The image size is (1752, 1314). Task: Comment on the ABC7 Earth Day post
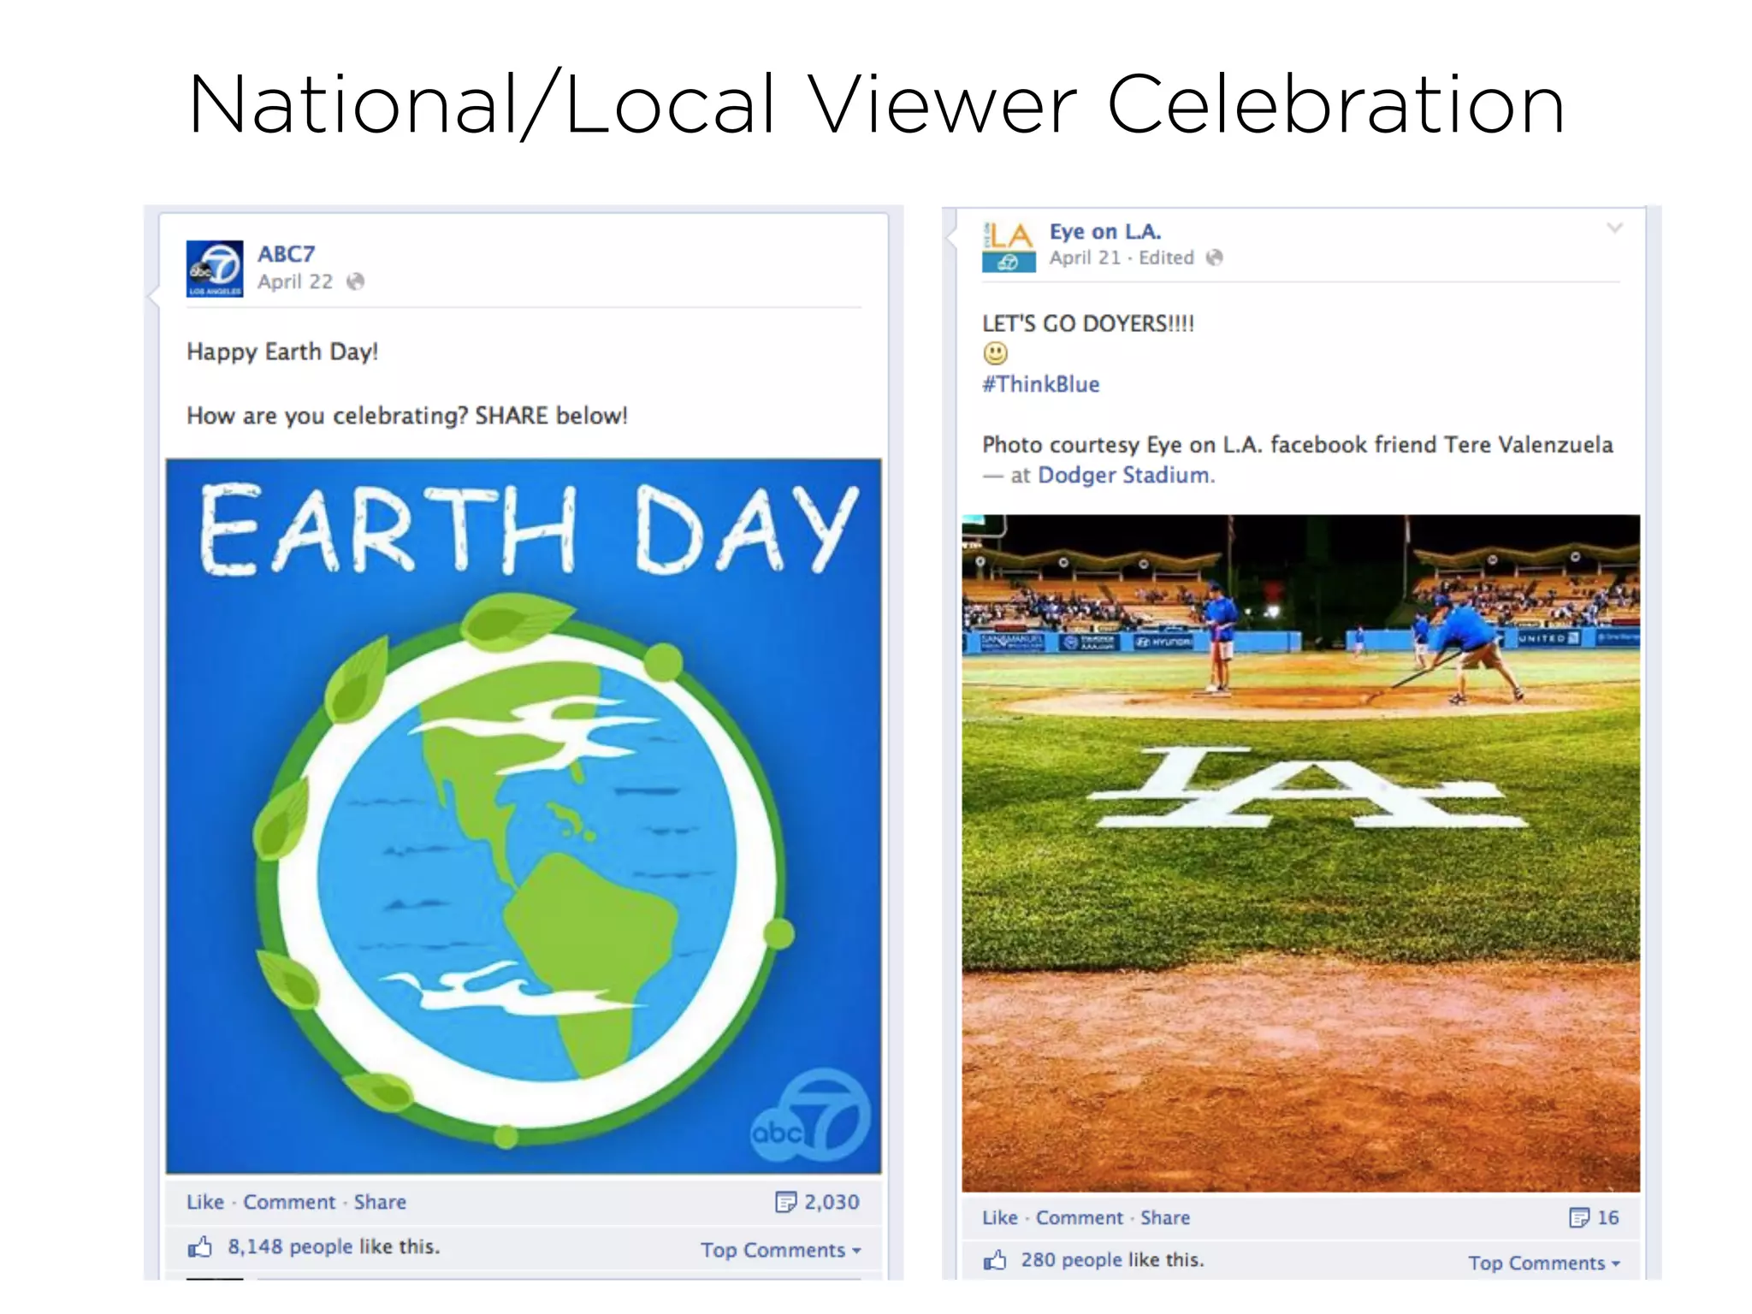coord(289,1202)
